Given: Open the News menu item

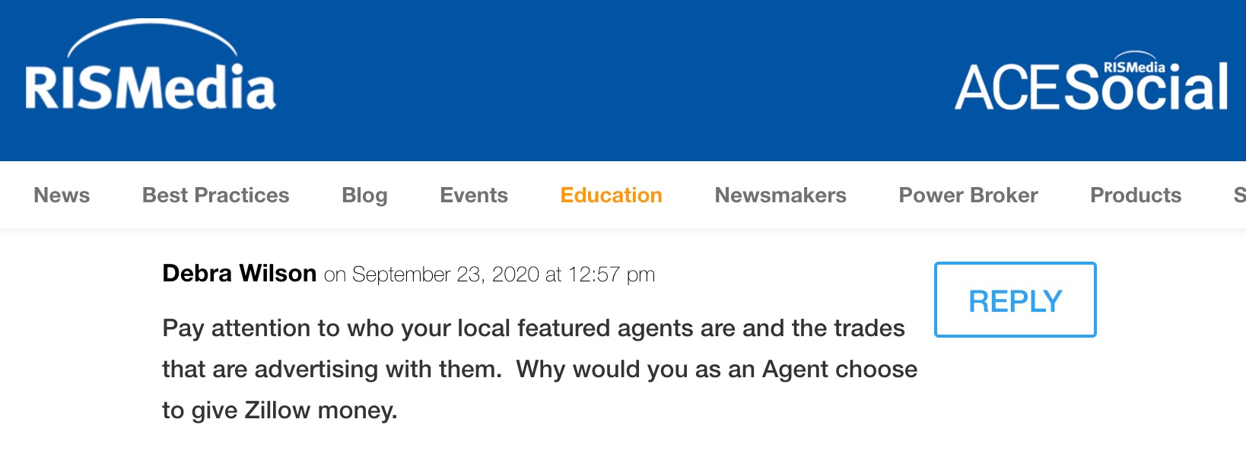Looking at the screenshot, I should tap(62, 195).
